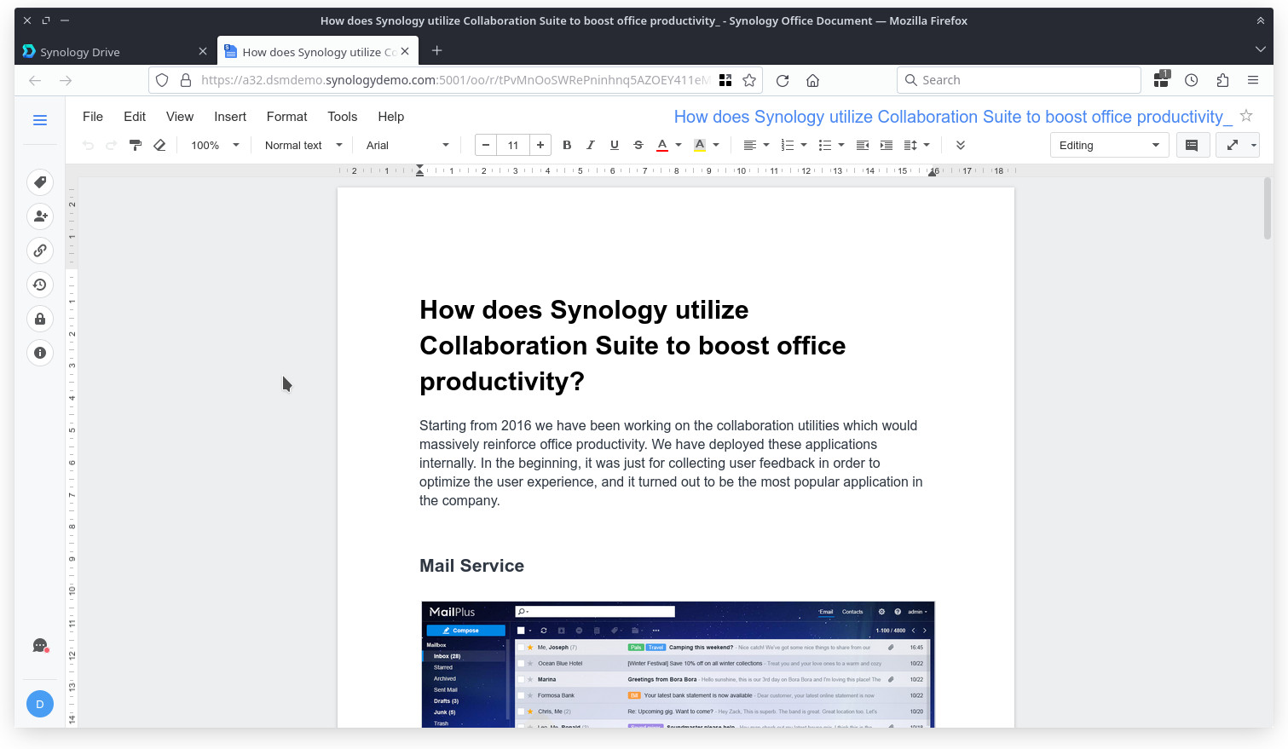
Task: Toggle strikethrough formatting
Action: (x=638, y=145)
